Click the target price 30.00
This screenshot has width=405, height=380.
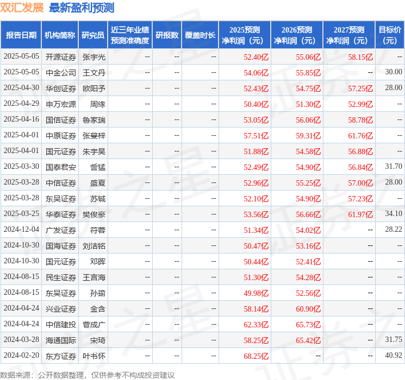click(394, 72)
